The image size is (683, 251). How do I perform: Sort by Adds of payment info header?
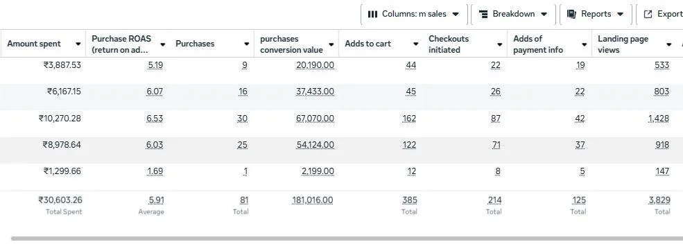(x=538, y=44)
